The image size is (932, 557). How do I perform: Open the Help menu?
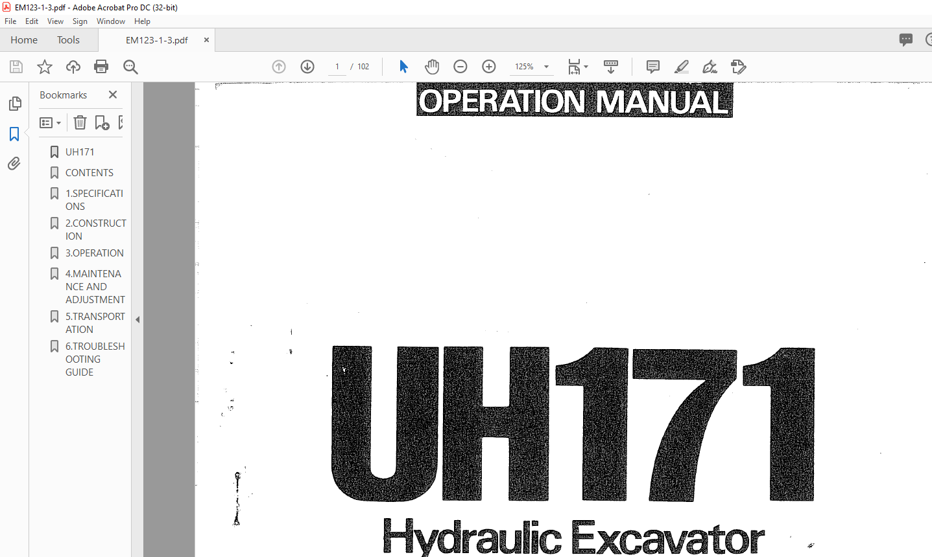142,21
